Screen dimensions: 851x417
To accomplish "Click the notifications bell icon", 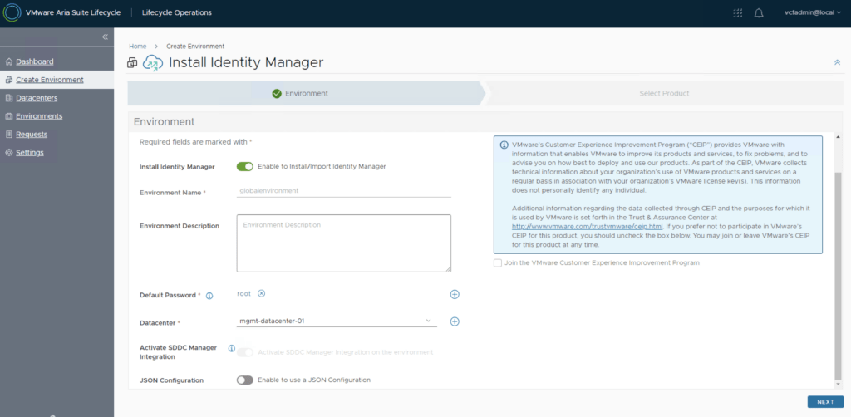I will coord(759,13).
